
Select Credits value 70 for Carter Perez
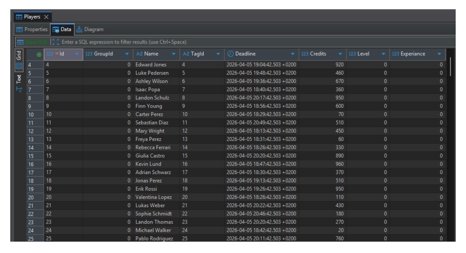(322, 114)
